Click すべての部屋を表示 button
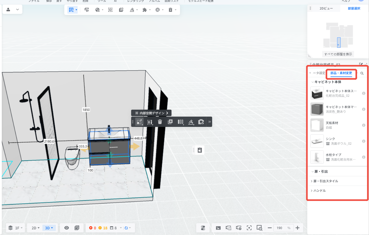369x235 pixels. click(x=338, y=54)
